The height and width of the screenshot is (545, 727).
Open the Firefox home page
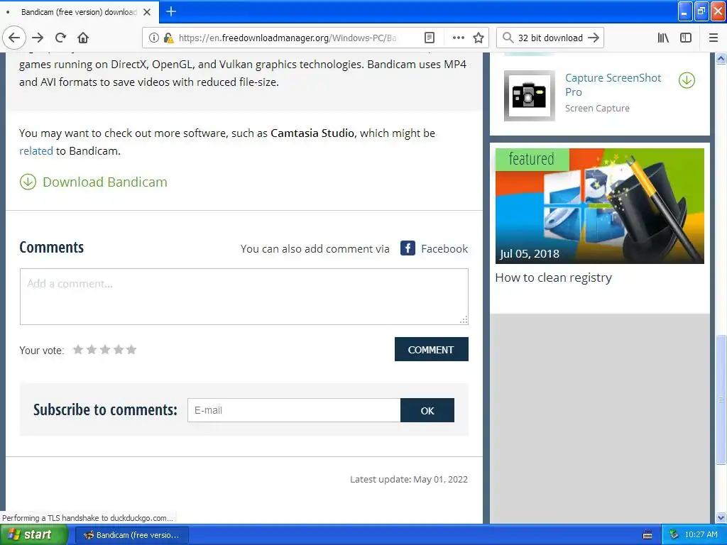83,38
